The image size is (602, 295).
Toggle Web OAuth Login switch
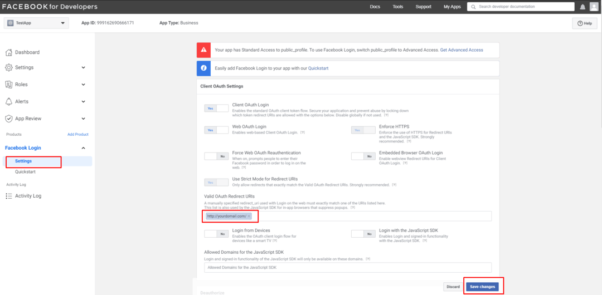pos(216,130)
